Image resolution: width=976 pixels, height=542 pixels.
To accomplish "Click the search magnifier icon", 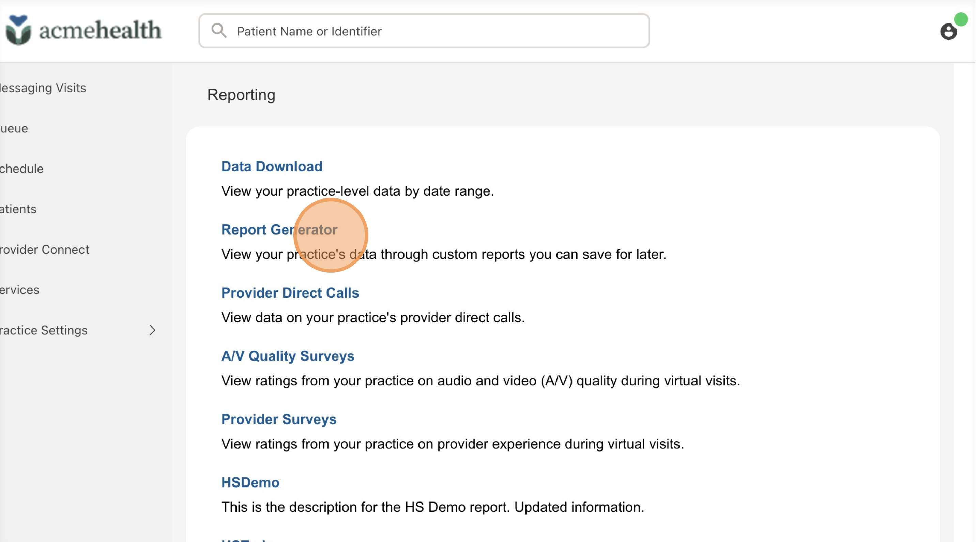I will pos(219,31).
